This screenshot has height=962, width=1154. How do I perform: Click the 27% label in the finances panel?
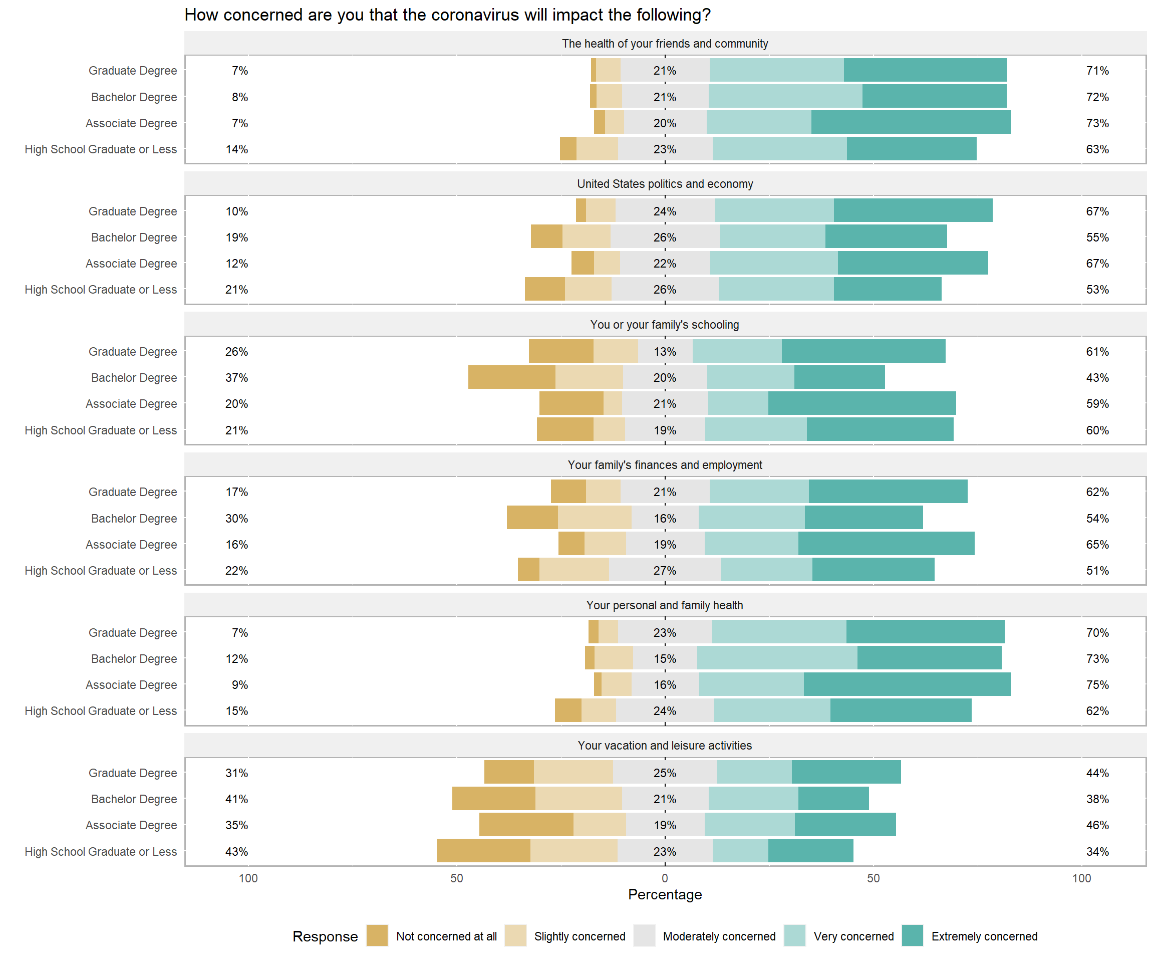664,571
